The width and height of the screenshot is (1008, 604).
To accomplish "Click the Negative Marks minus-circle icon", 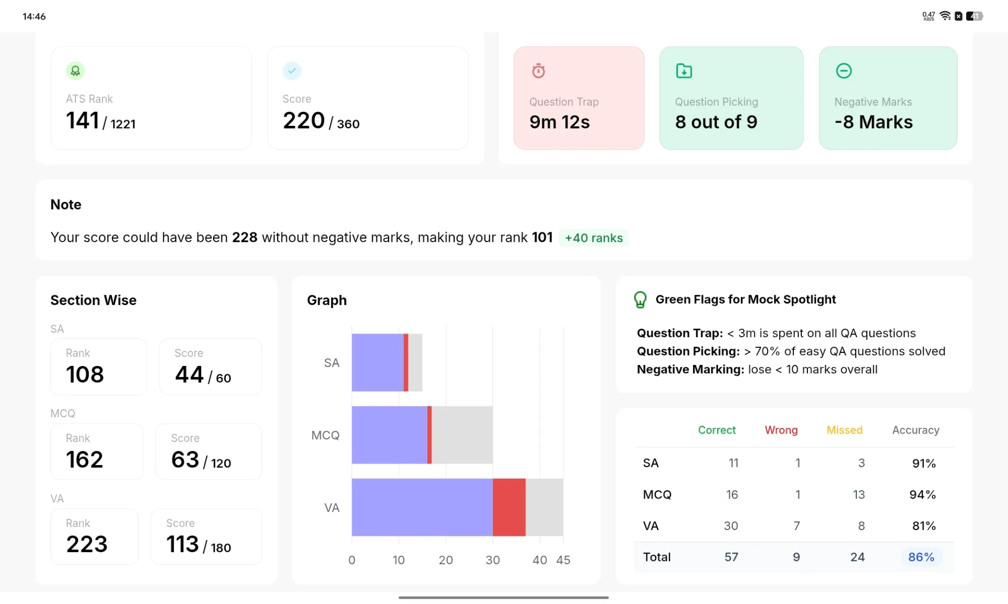I will point(844,71).
